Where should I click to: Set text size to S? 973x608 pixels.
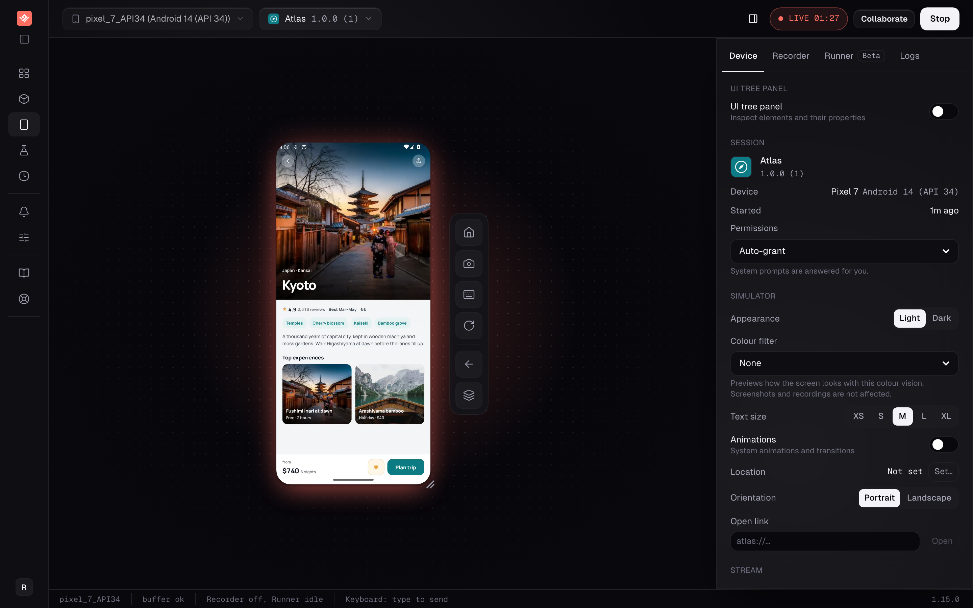[x=881, y=416]
